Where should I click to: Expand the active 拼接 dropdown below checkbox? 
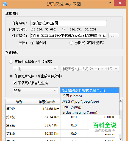[x=35, y=90]
